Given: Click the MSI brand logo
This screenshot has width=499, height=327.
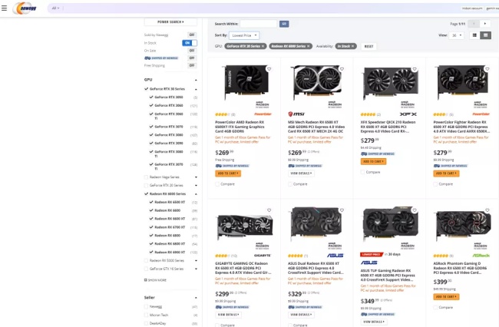Looking at the screenshot, I should click(x=296, y=114).
